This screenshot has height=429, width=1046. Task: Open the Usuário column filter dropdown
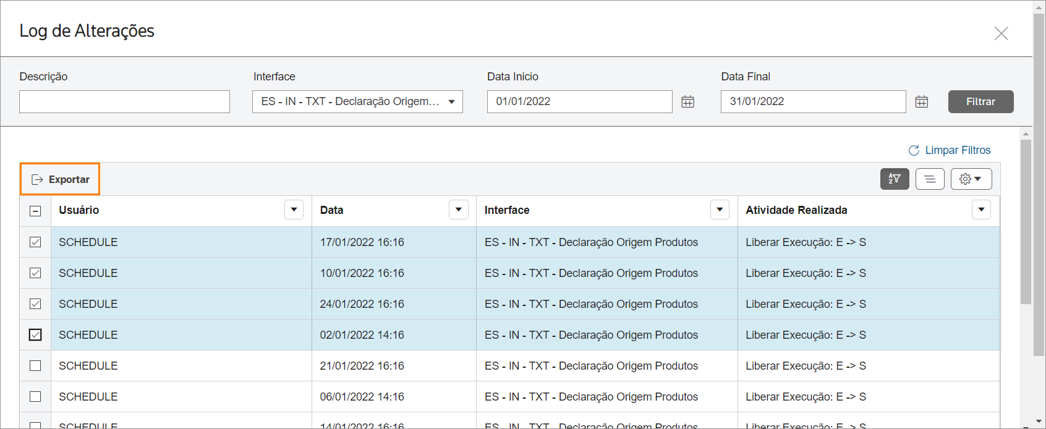[294, 210]
